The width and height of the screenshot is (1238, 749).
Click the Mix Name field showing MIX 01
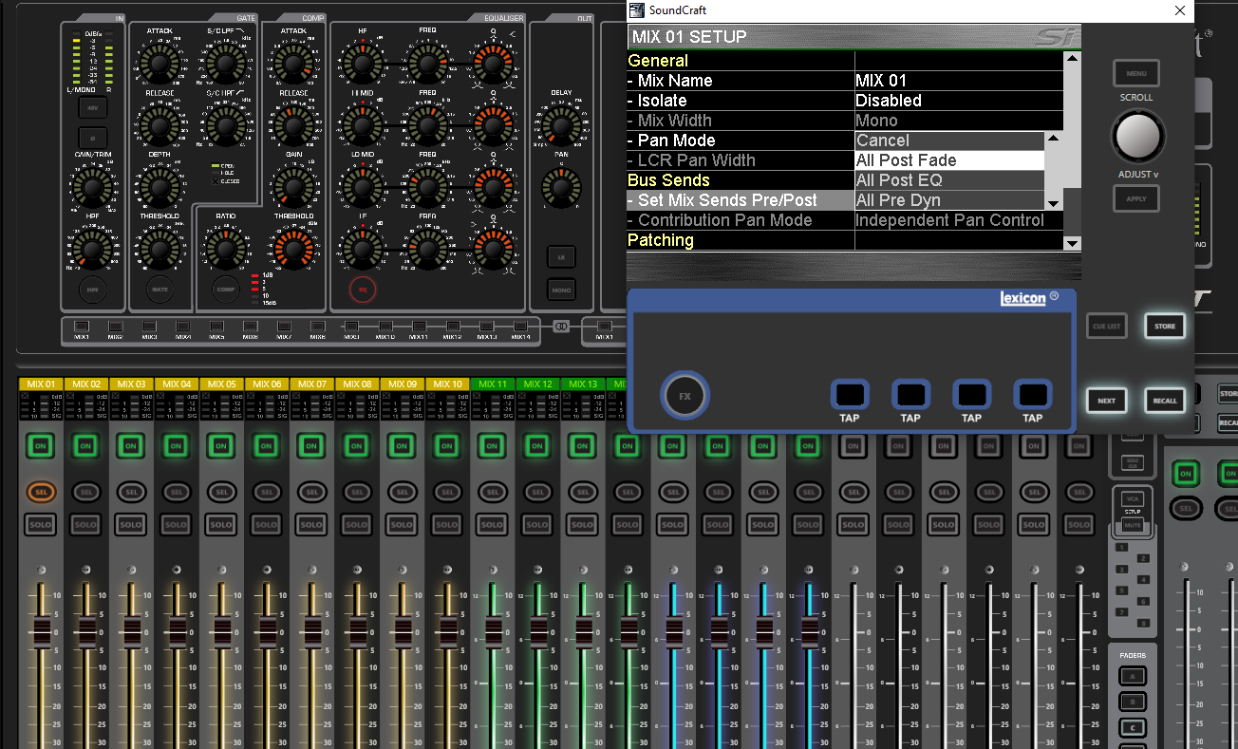[883, 80]
